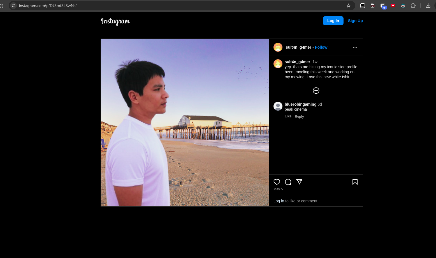Toggle the bookmark Save icon
The width and height of the screenshot is (436, 258).
(x=355, y=182)
